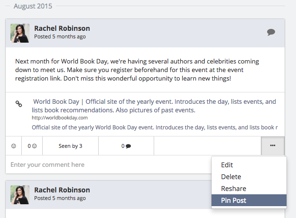The image size is (296, 218).
Task: Open Rachel Robinson's profile name on first post
Action: tap(62, 28)
